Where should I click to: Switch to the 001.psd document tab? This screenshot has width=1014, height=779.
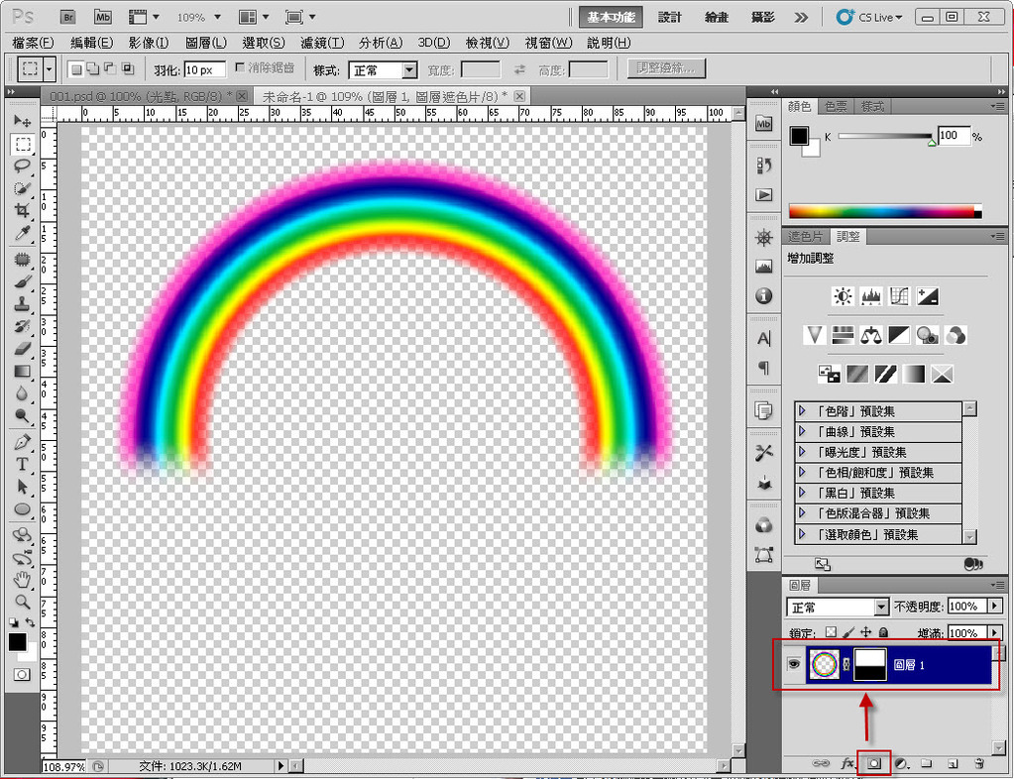coord(139,96)
